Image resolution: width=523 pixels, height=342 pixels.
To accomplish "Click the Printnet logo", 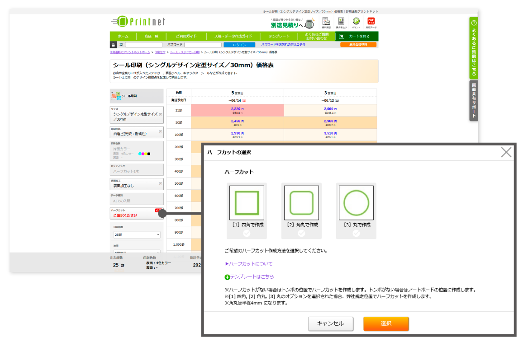I will [138, 21].
